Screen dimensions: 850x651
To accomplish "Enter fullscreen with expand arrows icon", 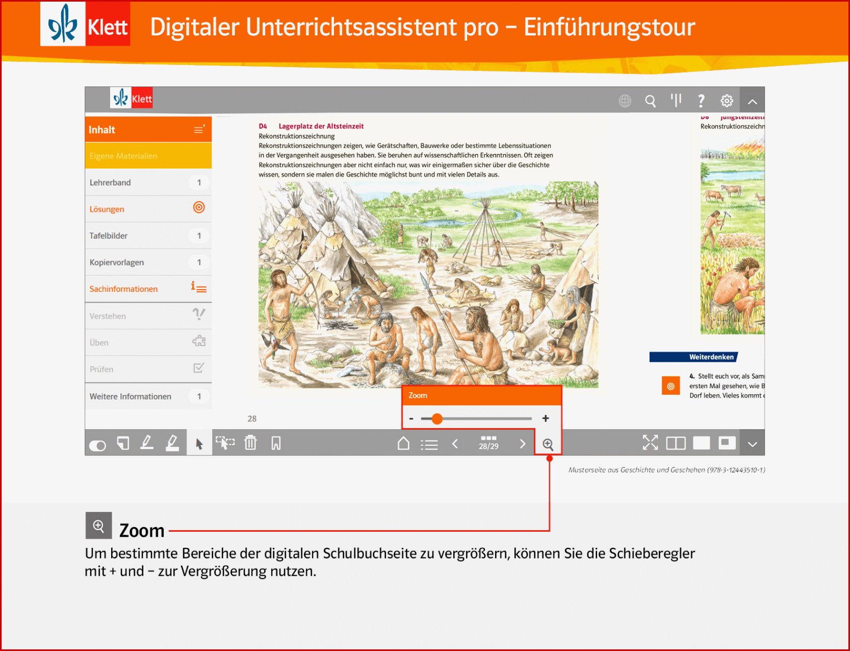I will (x=650, y=443).
